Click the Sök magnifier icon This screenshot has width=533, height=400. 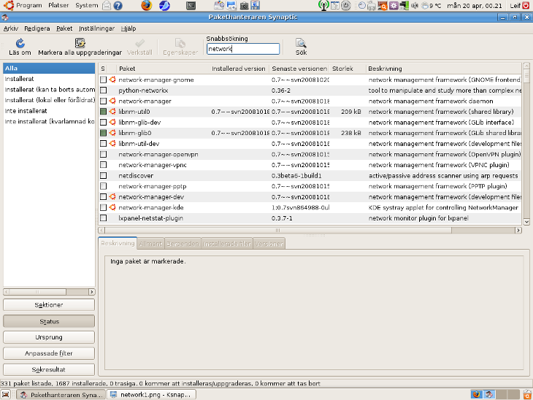[301, 43]
